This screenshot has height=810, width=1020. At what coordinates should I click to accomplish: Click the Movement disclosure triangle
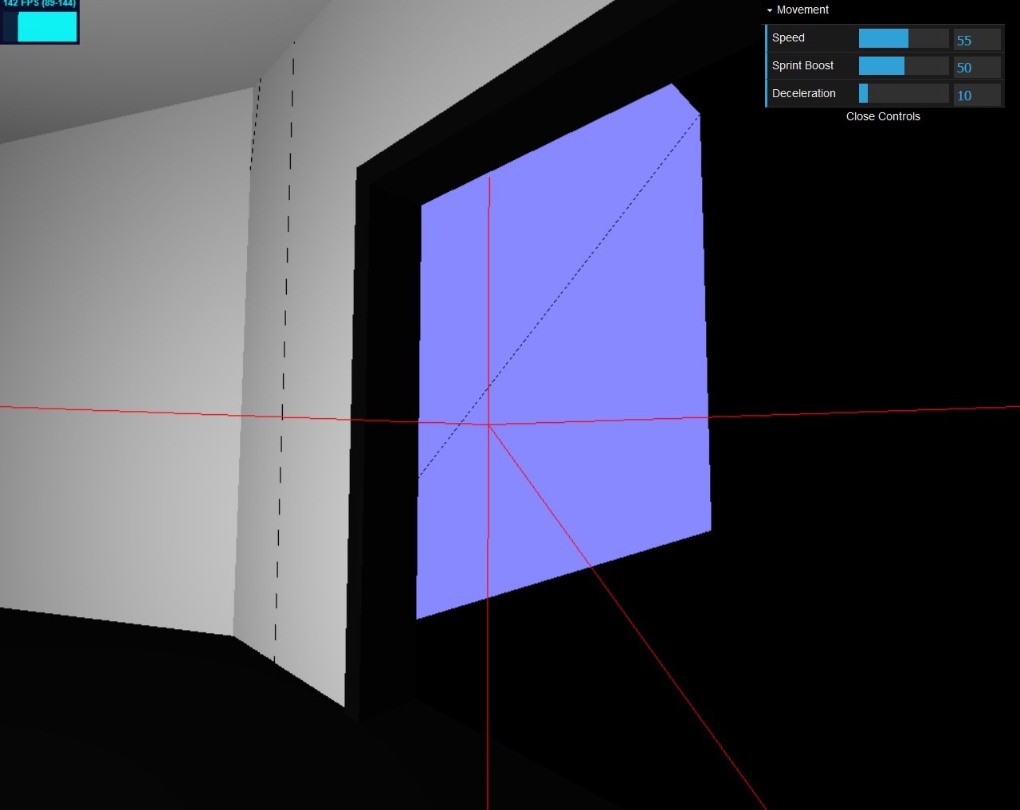pyautogui.click(x=769, y=10)
